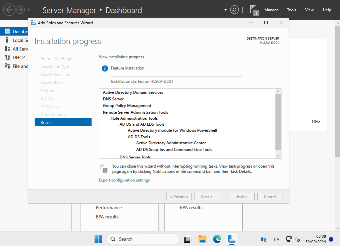Click the feature list scroll down arrow
The image size is (340, 246).
tap(278, 156)
